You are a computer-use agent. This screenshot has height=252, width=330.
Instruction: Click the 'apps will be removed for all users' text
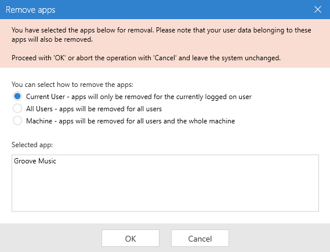(x=110, y=109)
